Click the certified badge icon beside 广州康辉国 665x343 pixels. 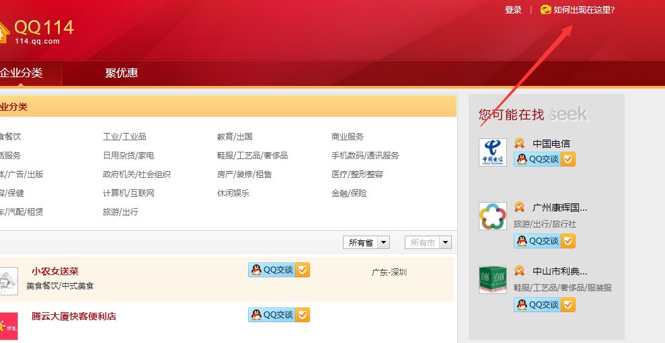pyautogui.click(x=520, y=207)
